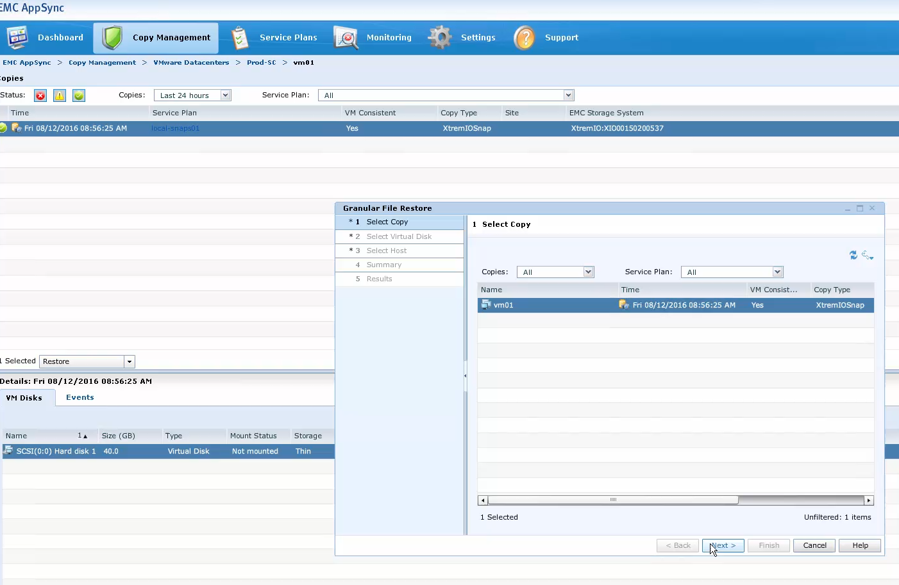The image size is (899, 585).
Task: Switch to the Events tab
Action: click(x=80, y=397)
